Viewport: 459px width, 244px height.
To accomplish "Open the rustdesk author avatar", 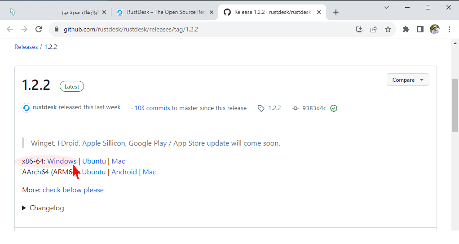I will [26, 108].
